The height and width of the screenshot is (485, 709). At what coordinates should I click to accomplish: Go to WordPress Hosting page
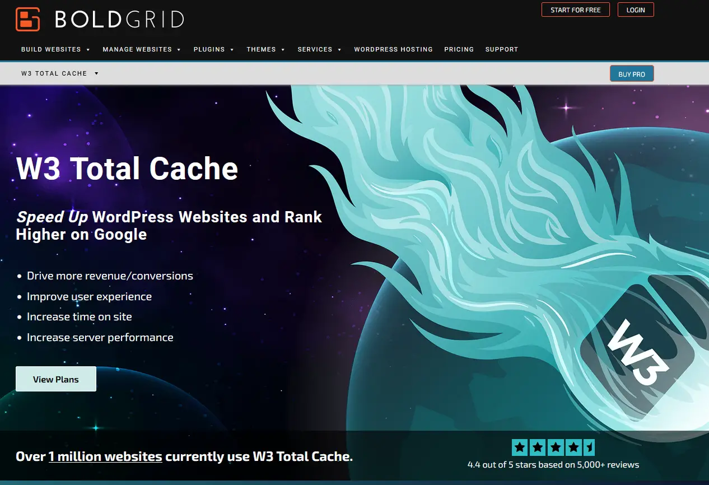coord(393,49)
